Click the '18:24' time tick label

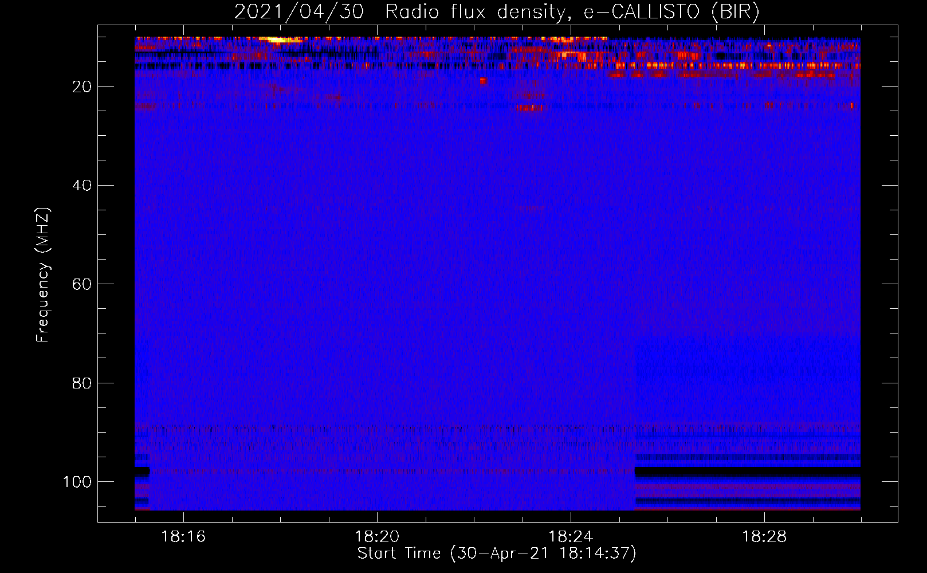point(571,537)
